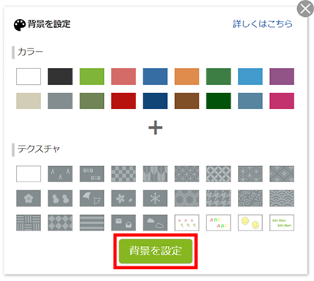Screen dimensions: 314x281
Task: Pick the envelope mail texture
Action: click(x=124, y=222)
